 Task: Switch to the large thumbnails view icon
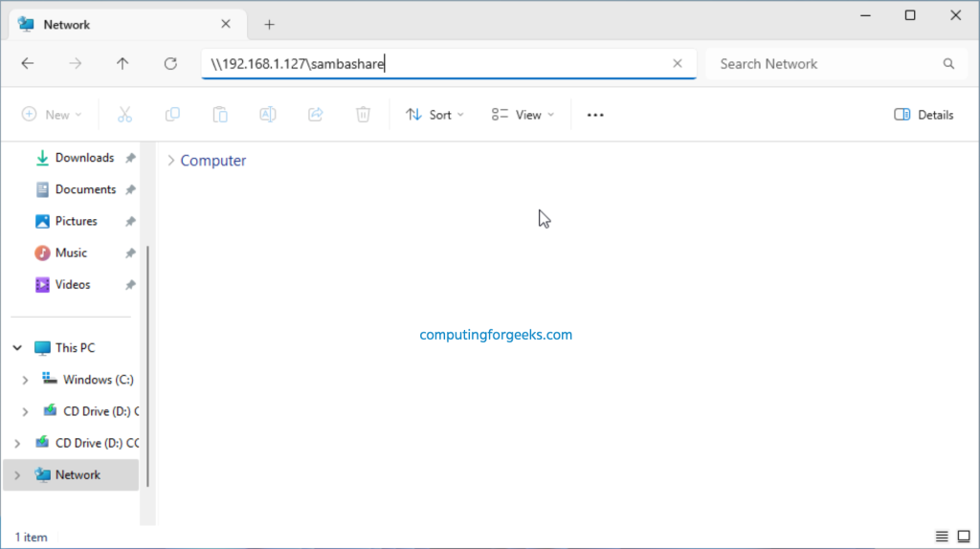964,537
